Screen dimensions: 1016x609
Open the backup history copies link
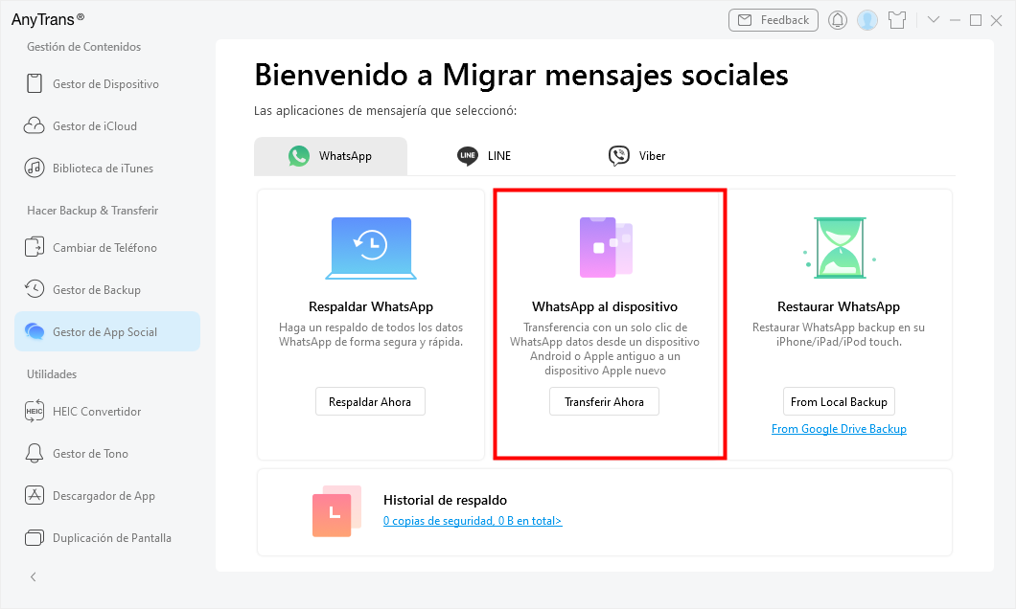click(473, 521)
